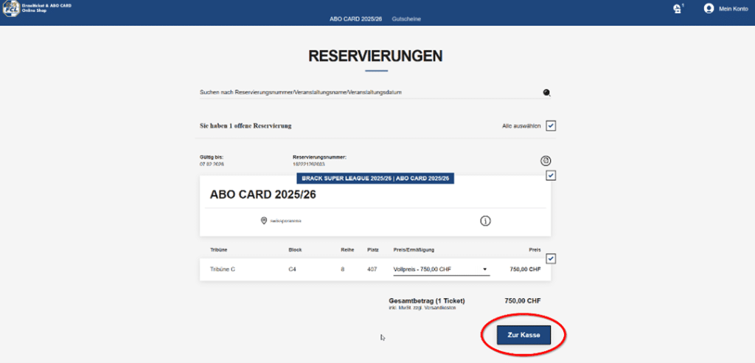
Task: Click the arrow of the Preis/Ermäßigung selector
Action: coord(485,269)
